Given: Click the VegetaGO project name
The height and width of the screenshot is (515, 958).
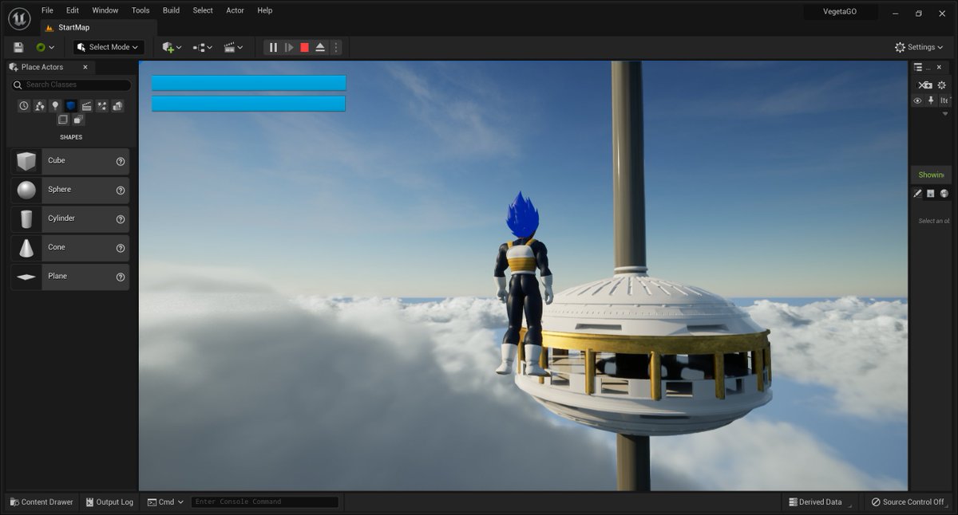Looking at the screenshot, I should pos(840,12).
